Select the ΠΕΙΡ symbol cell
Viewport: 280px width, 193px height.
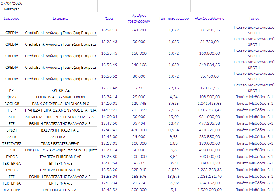pyautogui.click(x=12, y=110)
